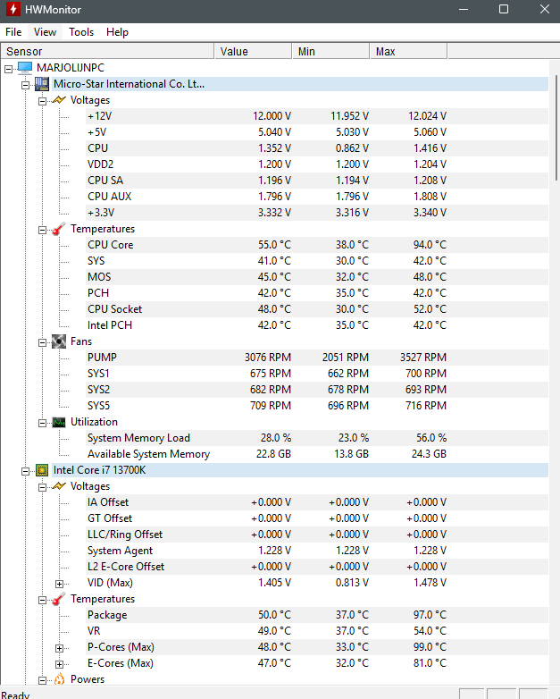Select the Intel PCH temperature row
The width and height of the screenshot is (560, 699).
click(317, 325)
